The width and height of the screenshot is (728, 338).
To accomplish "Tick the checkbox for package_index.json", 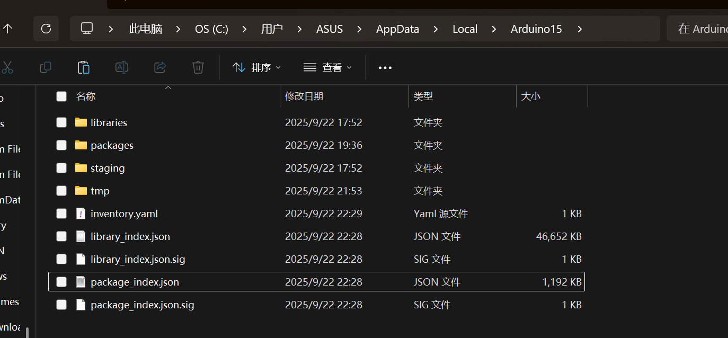I will click(x=61, y=282).
